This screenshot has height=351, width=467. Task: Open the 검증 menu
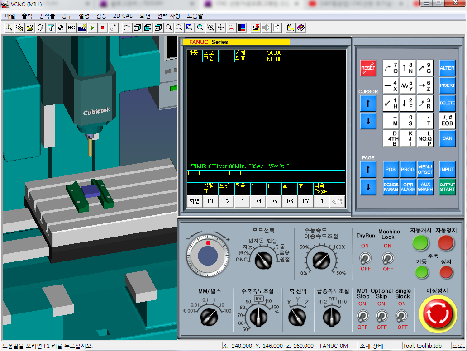[x=101, y=16]
